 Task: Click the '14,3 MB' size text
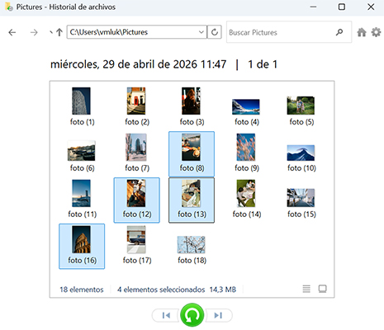(x=223, y=290)
